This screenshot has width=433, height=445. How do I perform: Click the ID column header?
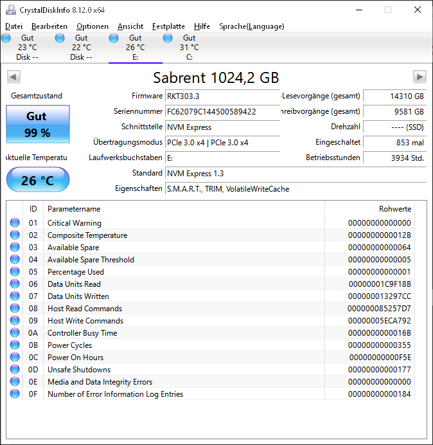pyautogui.click(x=33, y=209)
